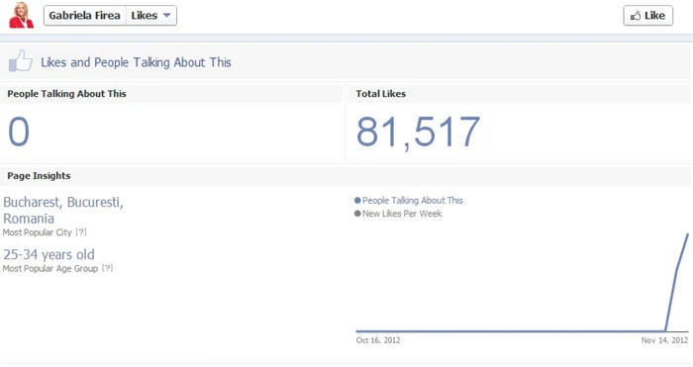This screenshot has height=367, width=693.
Task: Click the help [?] next to Most Popular Age Group
Action: [107, 268]
